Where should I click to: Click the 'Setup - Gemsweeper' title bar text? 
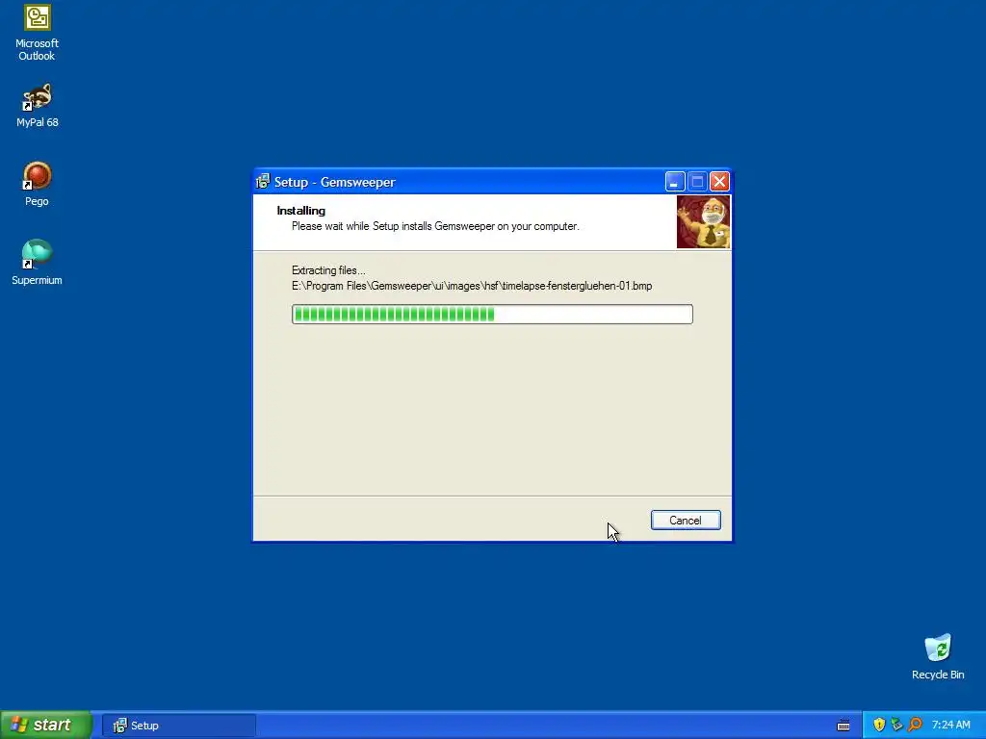[334, 182]
